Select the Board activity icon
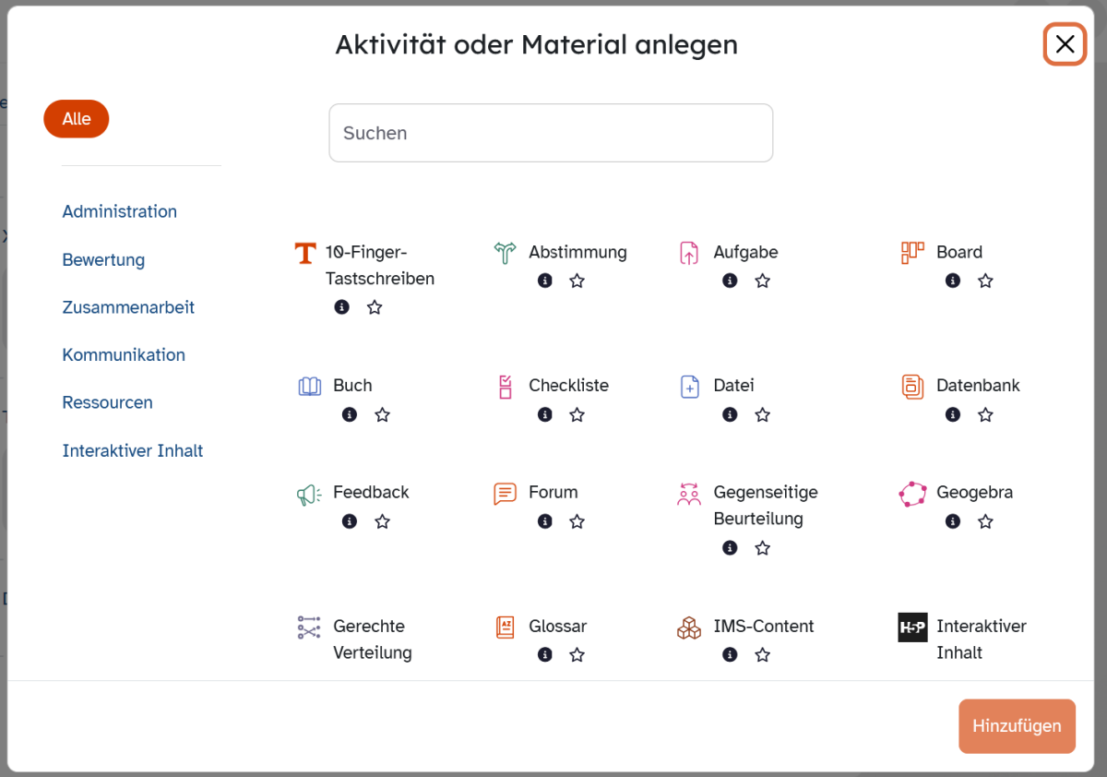This screenshot has width=1107, height=777. (x=912, y=253)
